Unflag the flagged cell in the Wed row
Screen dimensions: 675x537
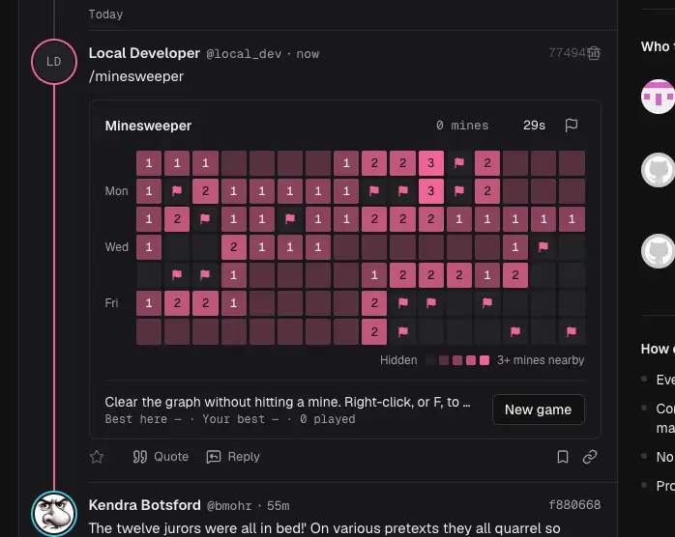(x=543, y=247)
